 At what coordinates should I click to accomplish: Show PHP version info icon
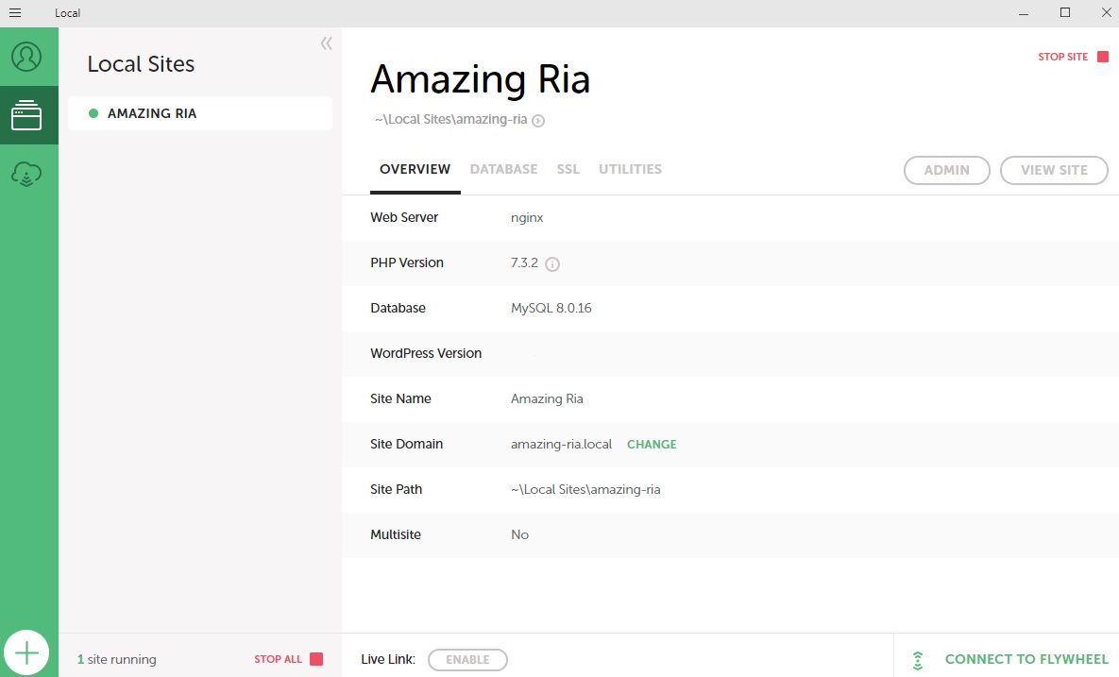[x=552, y=264]
